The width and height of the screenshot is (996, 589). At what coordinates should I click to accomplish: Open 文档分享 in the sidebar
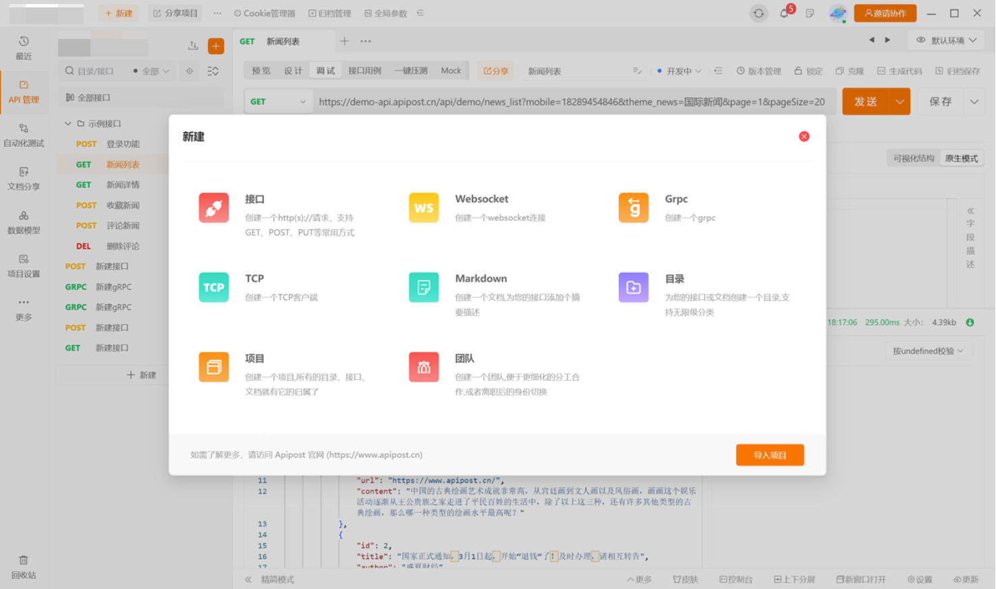pos(24,179)
